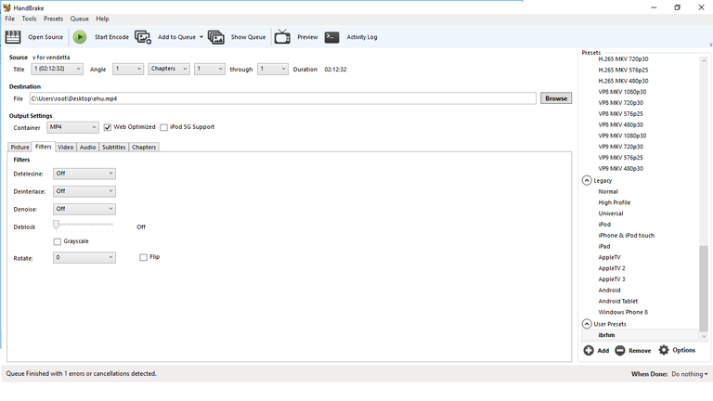Click the Show Queue icon
The image size is (713, 401).
click(x=216, y=37)
